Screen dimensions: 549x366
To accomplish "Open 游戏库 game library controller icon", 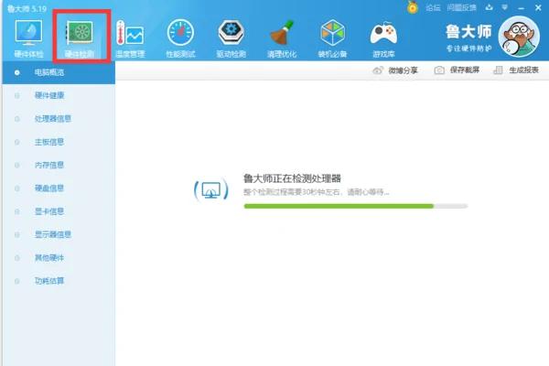I will pyautogui.click(x=383, y=38).
